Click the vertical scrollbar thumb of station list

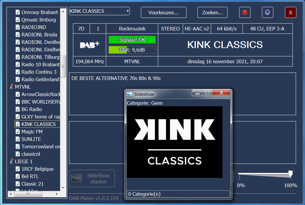click(63, 67)
